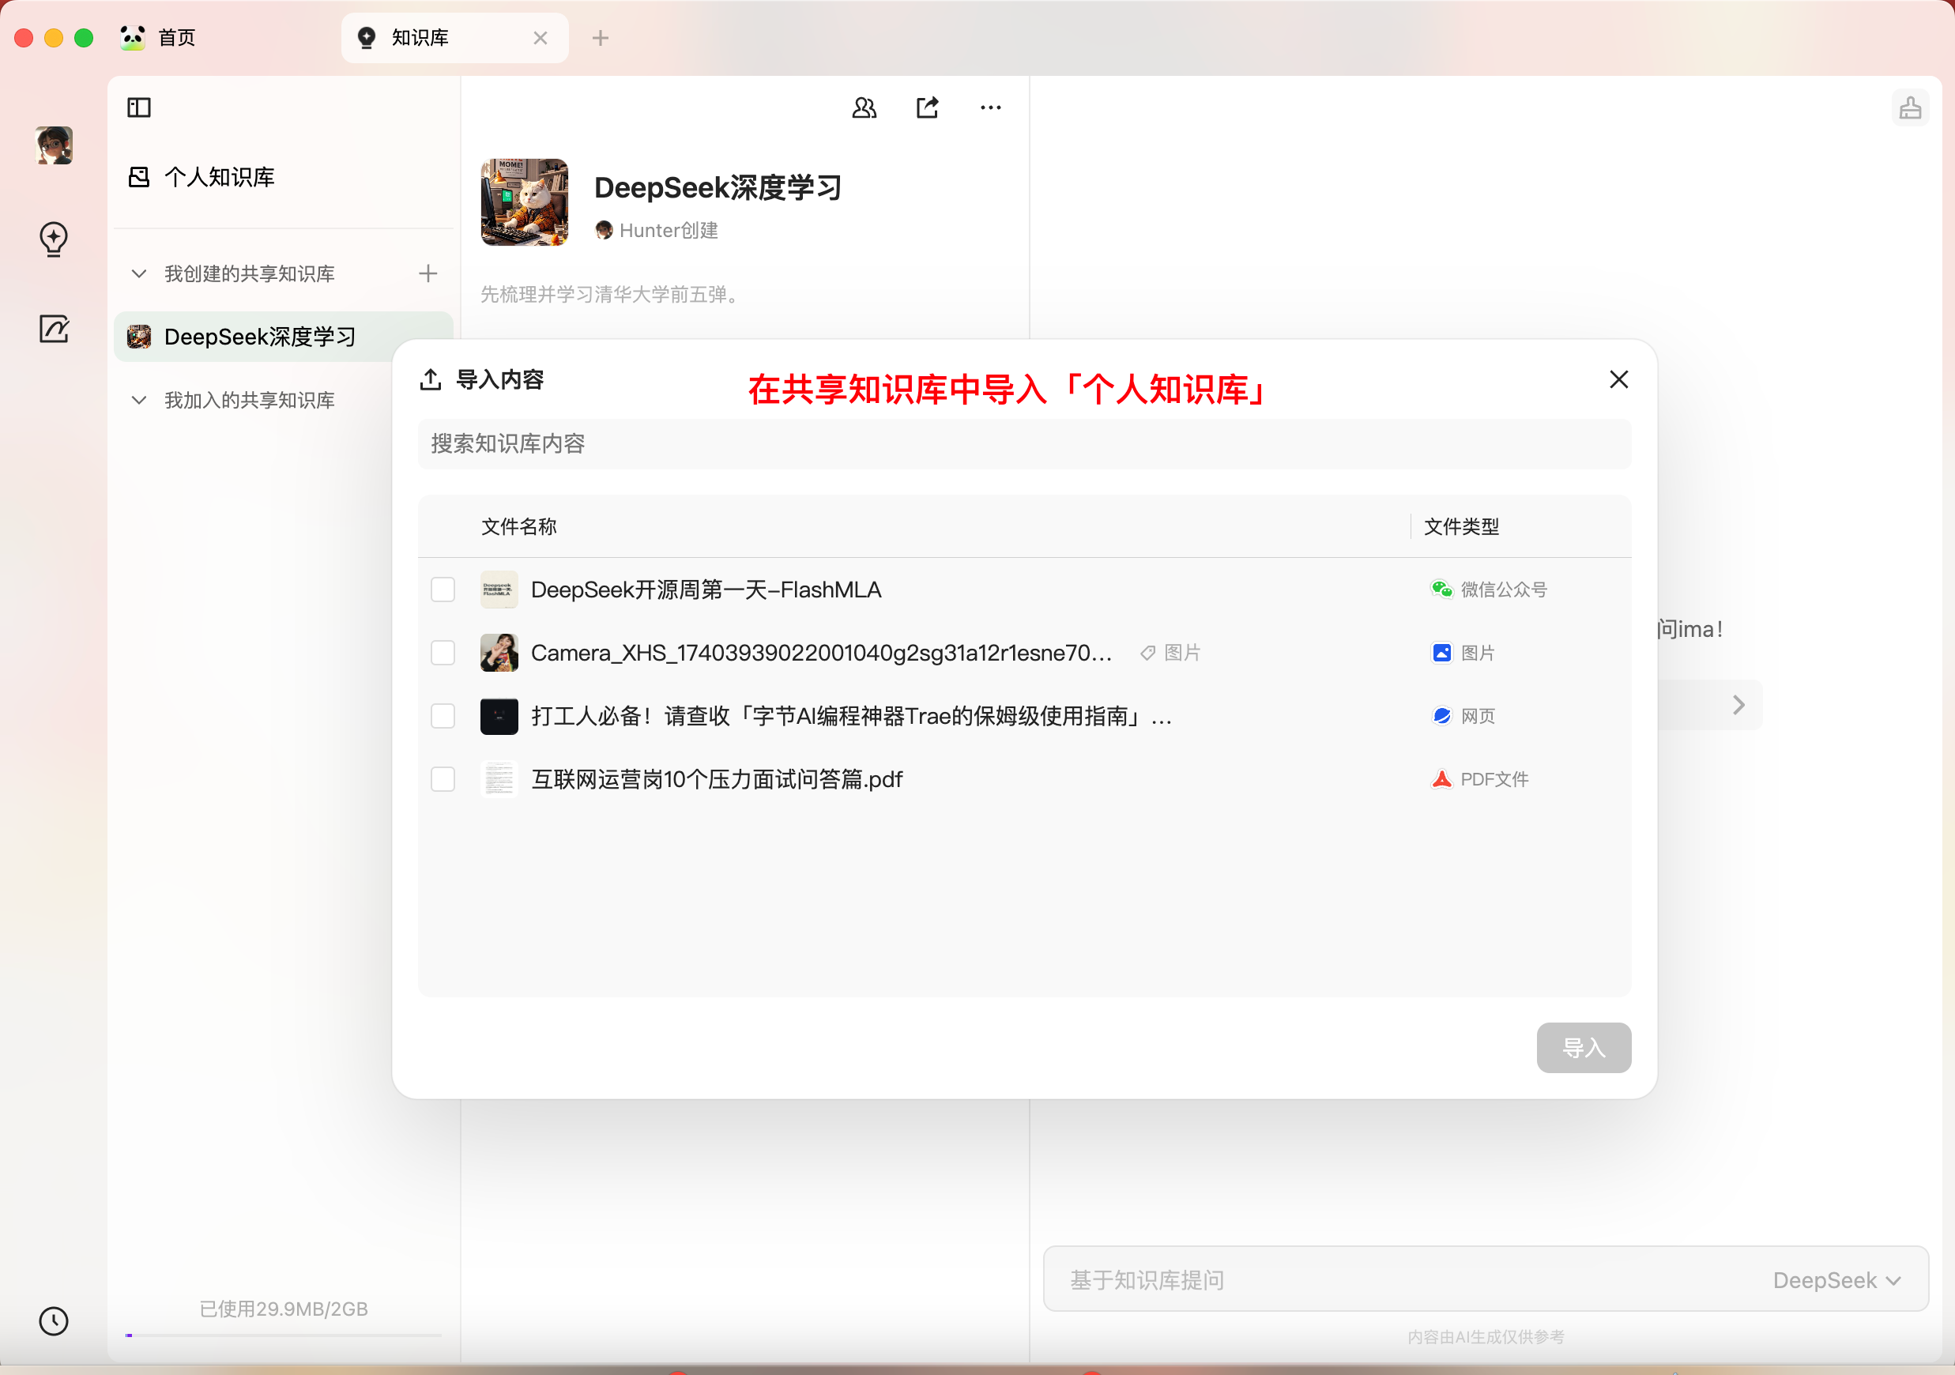Switch to the 首页 tab
The height and width of the screenshot is (1375, 1955).
click(176, 37)
